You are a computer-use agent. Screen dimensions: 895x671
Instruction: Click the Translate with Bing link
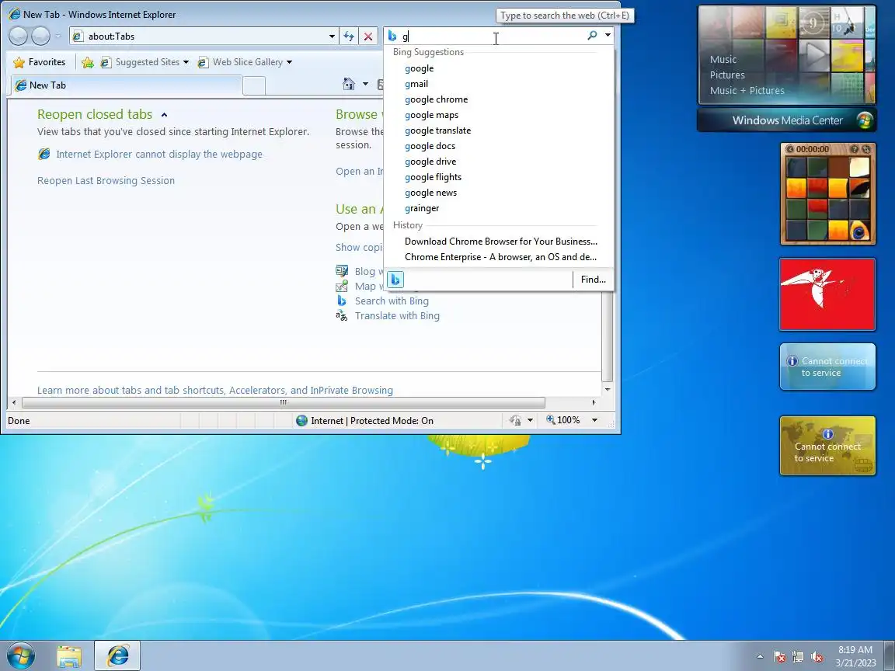point(397,315)
